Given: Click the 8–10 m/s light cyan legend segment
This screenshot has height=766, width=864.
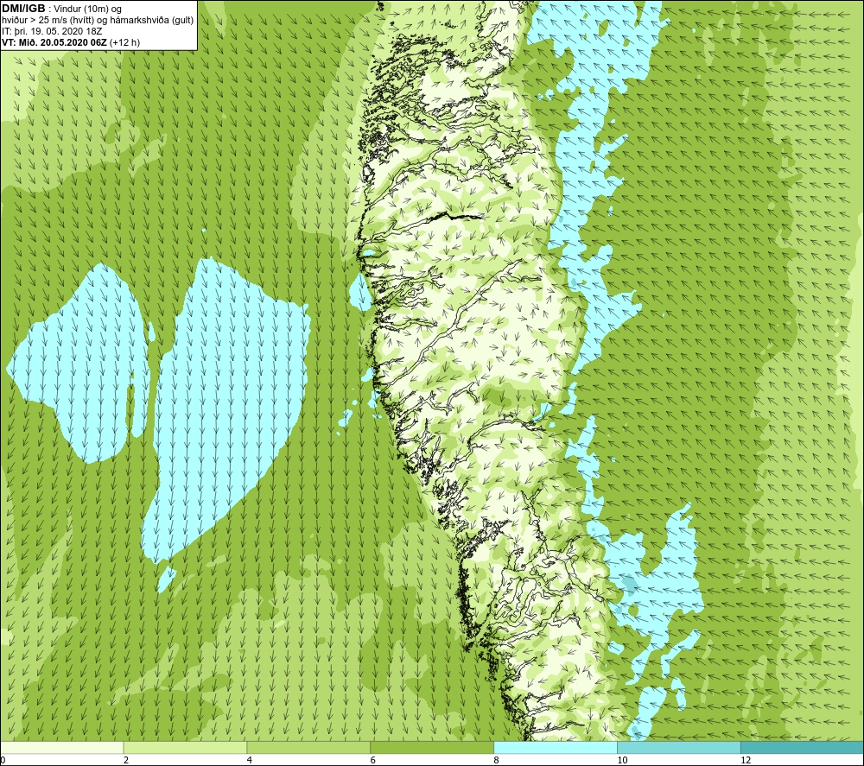Looking at the screenshot, I should point(556,747).
